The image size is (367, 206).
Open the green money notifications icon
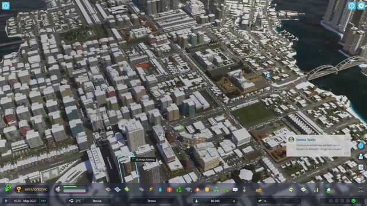[x=8, y=188]
